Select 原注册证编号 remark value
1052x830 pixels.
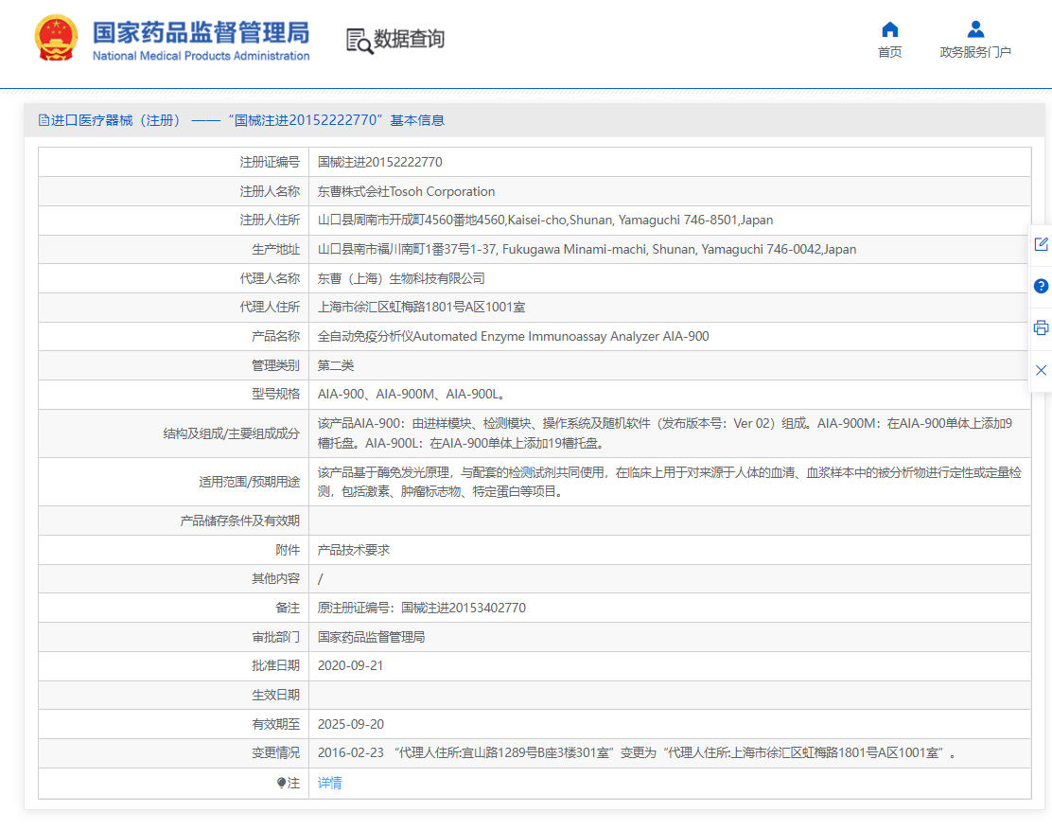pyautogui.click(x=421, y=608)
